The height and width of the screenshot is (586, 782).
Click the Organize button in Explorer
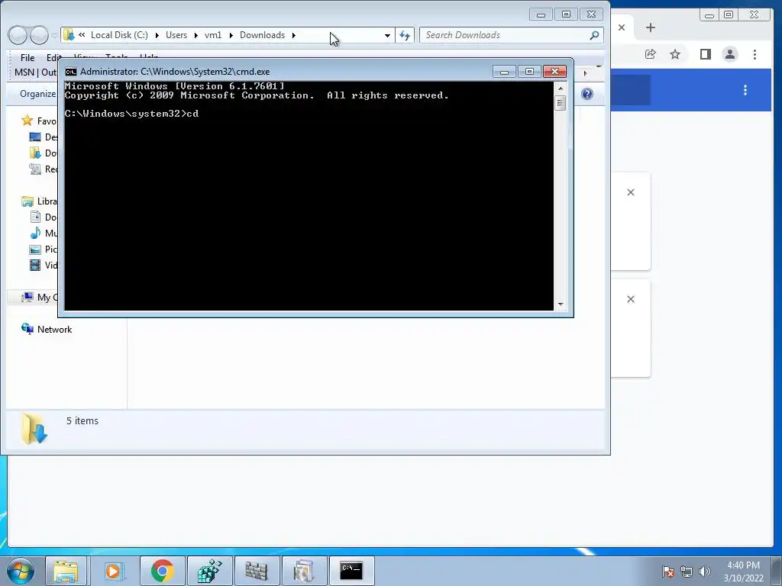click(38, 94)
